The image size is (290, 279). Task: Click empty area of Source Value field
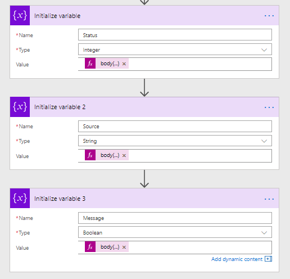(200, 156)
